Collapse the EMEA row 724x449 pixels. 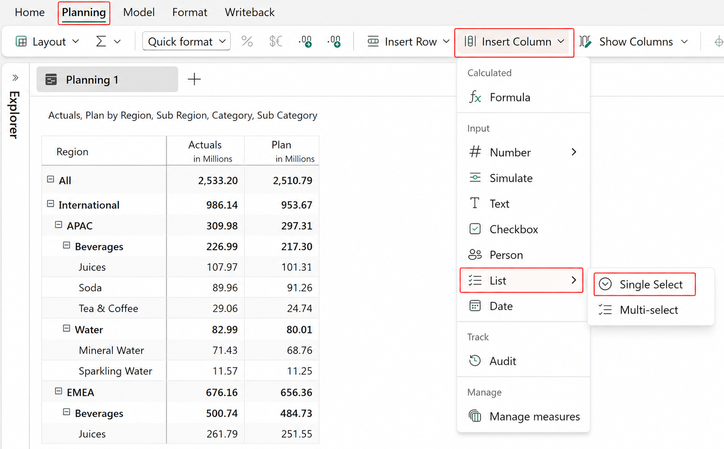(x=59, y=391)
